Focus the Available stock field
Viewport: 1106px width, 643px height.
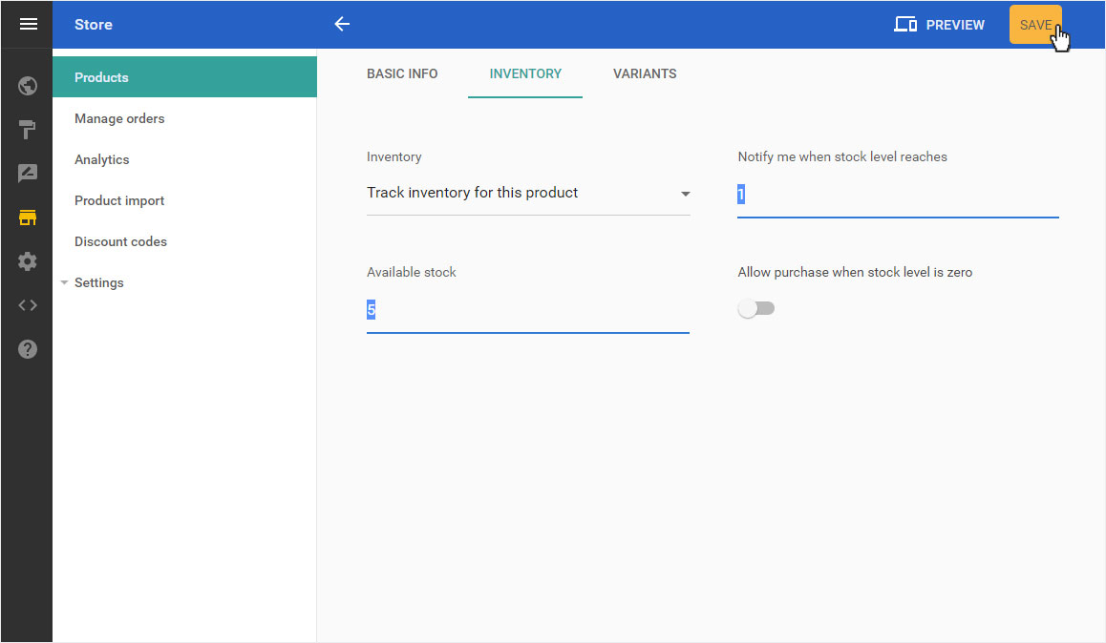pos(527,310)
